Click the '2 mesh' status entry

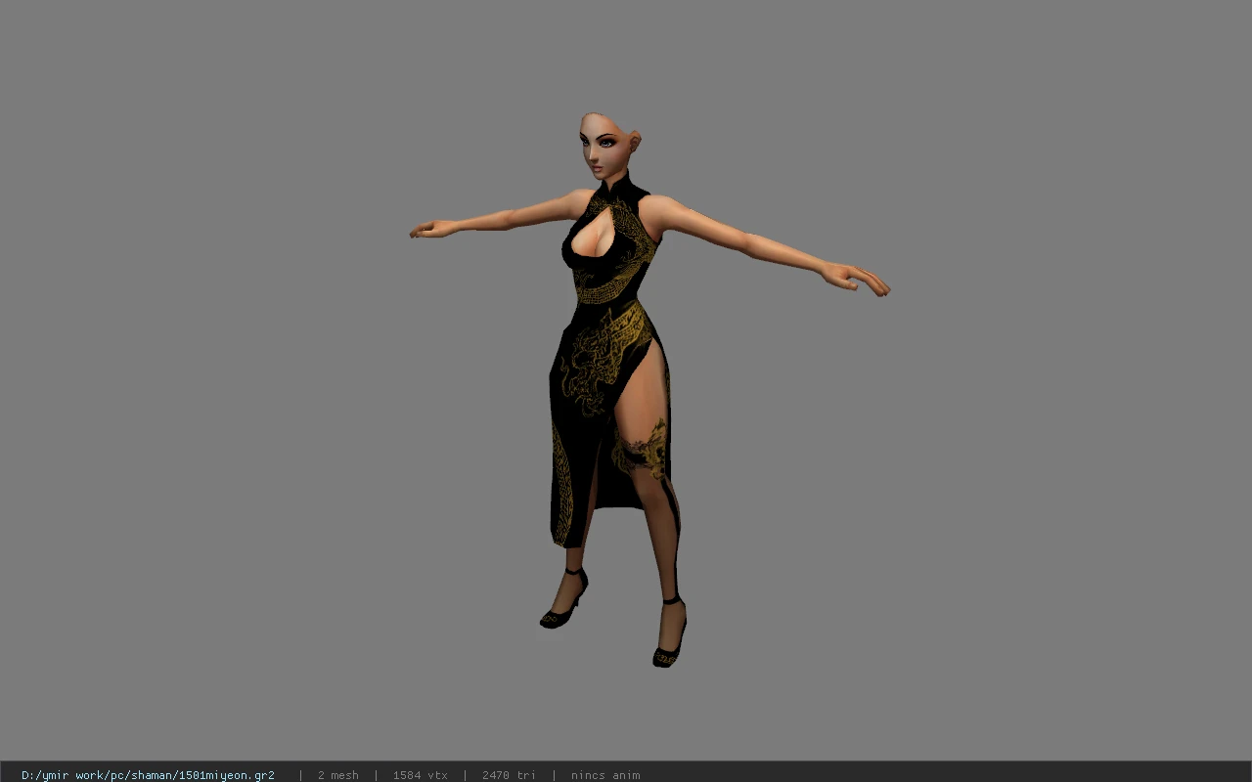point(337,775)
